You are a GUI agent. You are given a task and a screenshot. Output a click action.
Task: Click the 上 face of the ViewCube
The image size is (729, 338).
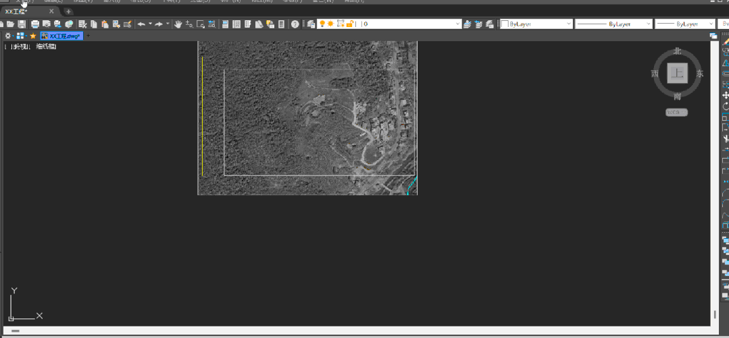click(x=678, y=74)
